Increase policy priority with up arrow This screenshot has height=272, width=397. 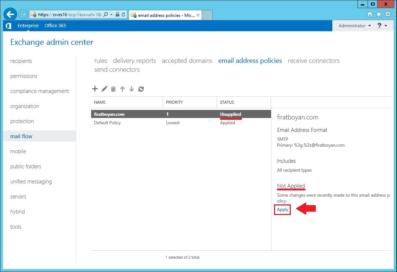pyautogui.click(x=123, y=89)
